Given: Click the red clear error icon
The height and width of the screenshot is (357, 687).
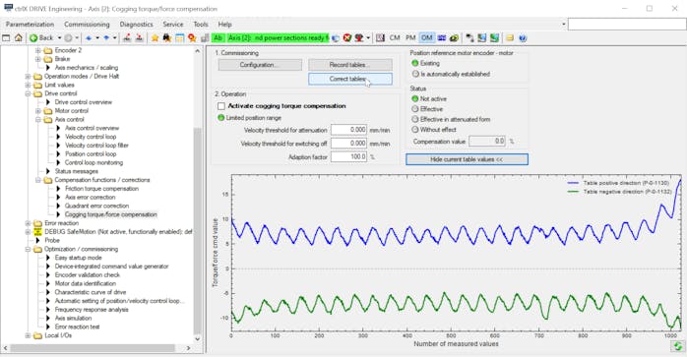Looking at the screenshot, I should [347, 38].
